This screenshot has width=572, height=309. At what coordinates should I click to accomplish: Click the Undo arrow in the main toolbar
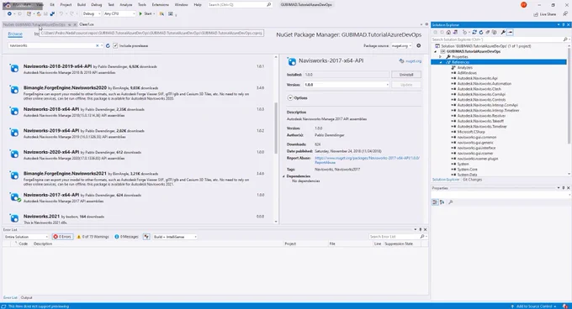[61, 13]
